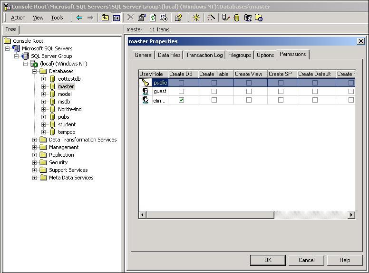The image size is (369, 273).
Task: Click the Forward arrow toolbar icon
Action: click(x=90, y=18)
